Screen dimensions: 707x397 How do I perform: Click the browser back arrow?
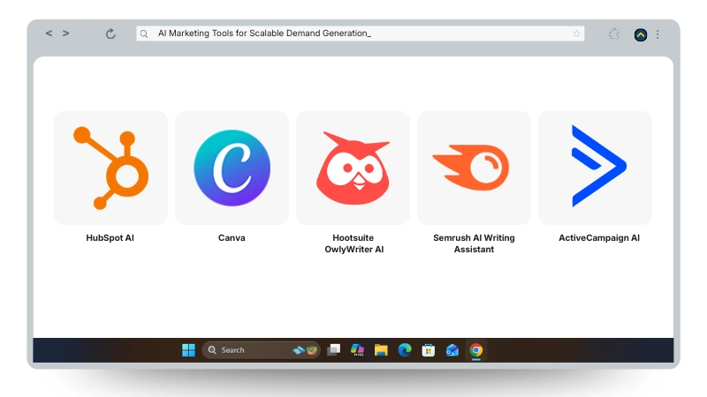49,34
